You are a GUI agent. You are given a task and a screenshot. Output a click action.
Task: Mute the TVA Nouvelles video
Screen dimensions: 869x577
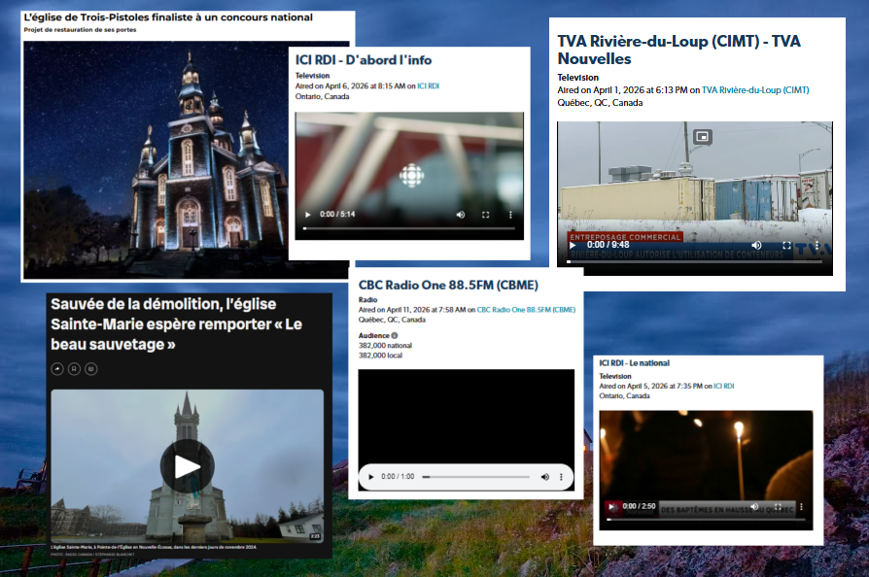tap(761, 246)
